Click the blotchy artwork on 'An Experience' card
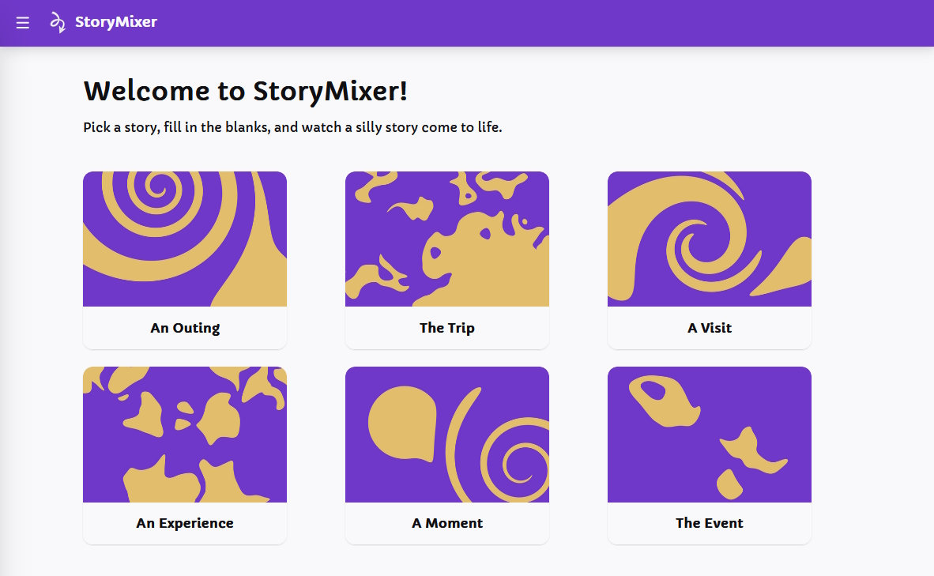The image size is (934, 576). pyautogui.click(x=184, y=434)
